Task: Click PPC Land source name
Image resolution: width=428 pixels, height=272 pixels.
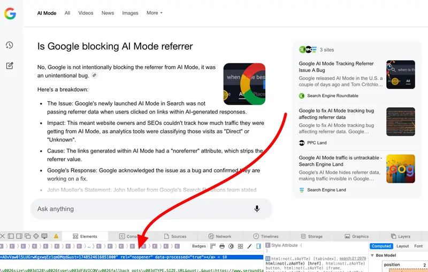Action: (317, 143)
